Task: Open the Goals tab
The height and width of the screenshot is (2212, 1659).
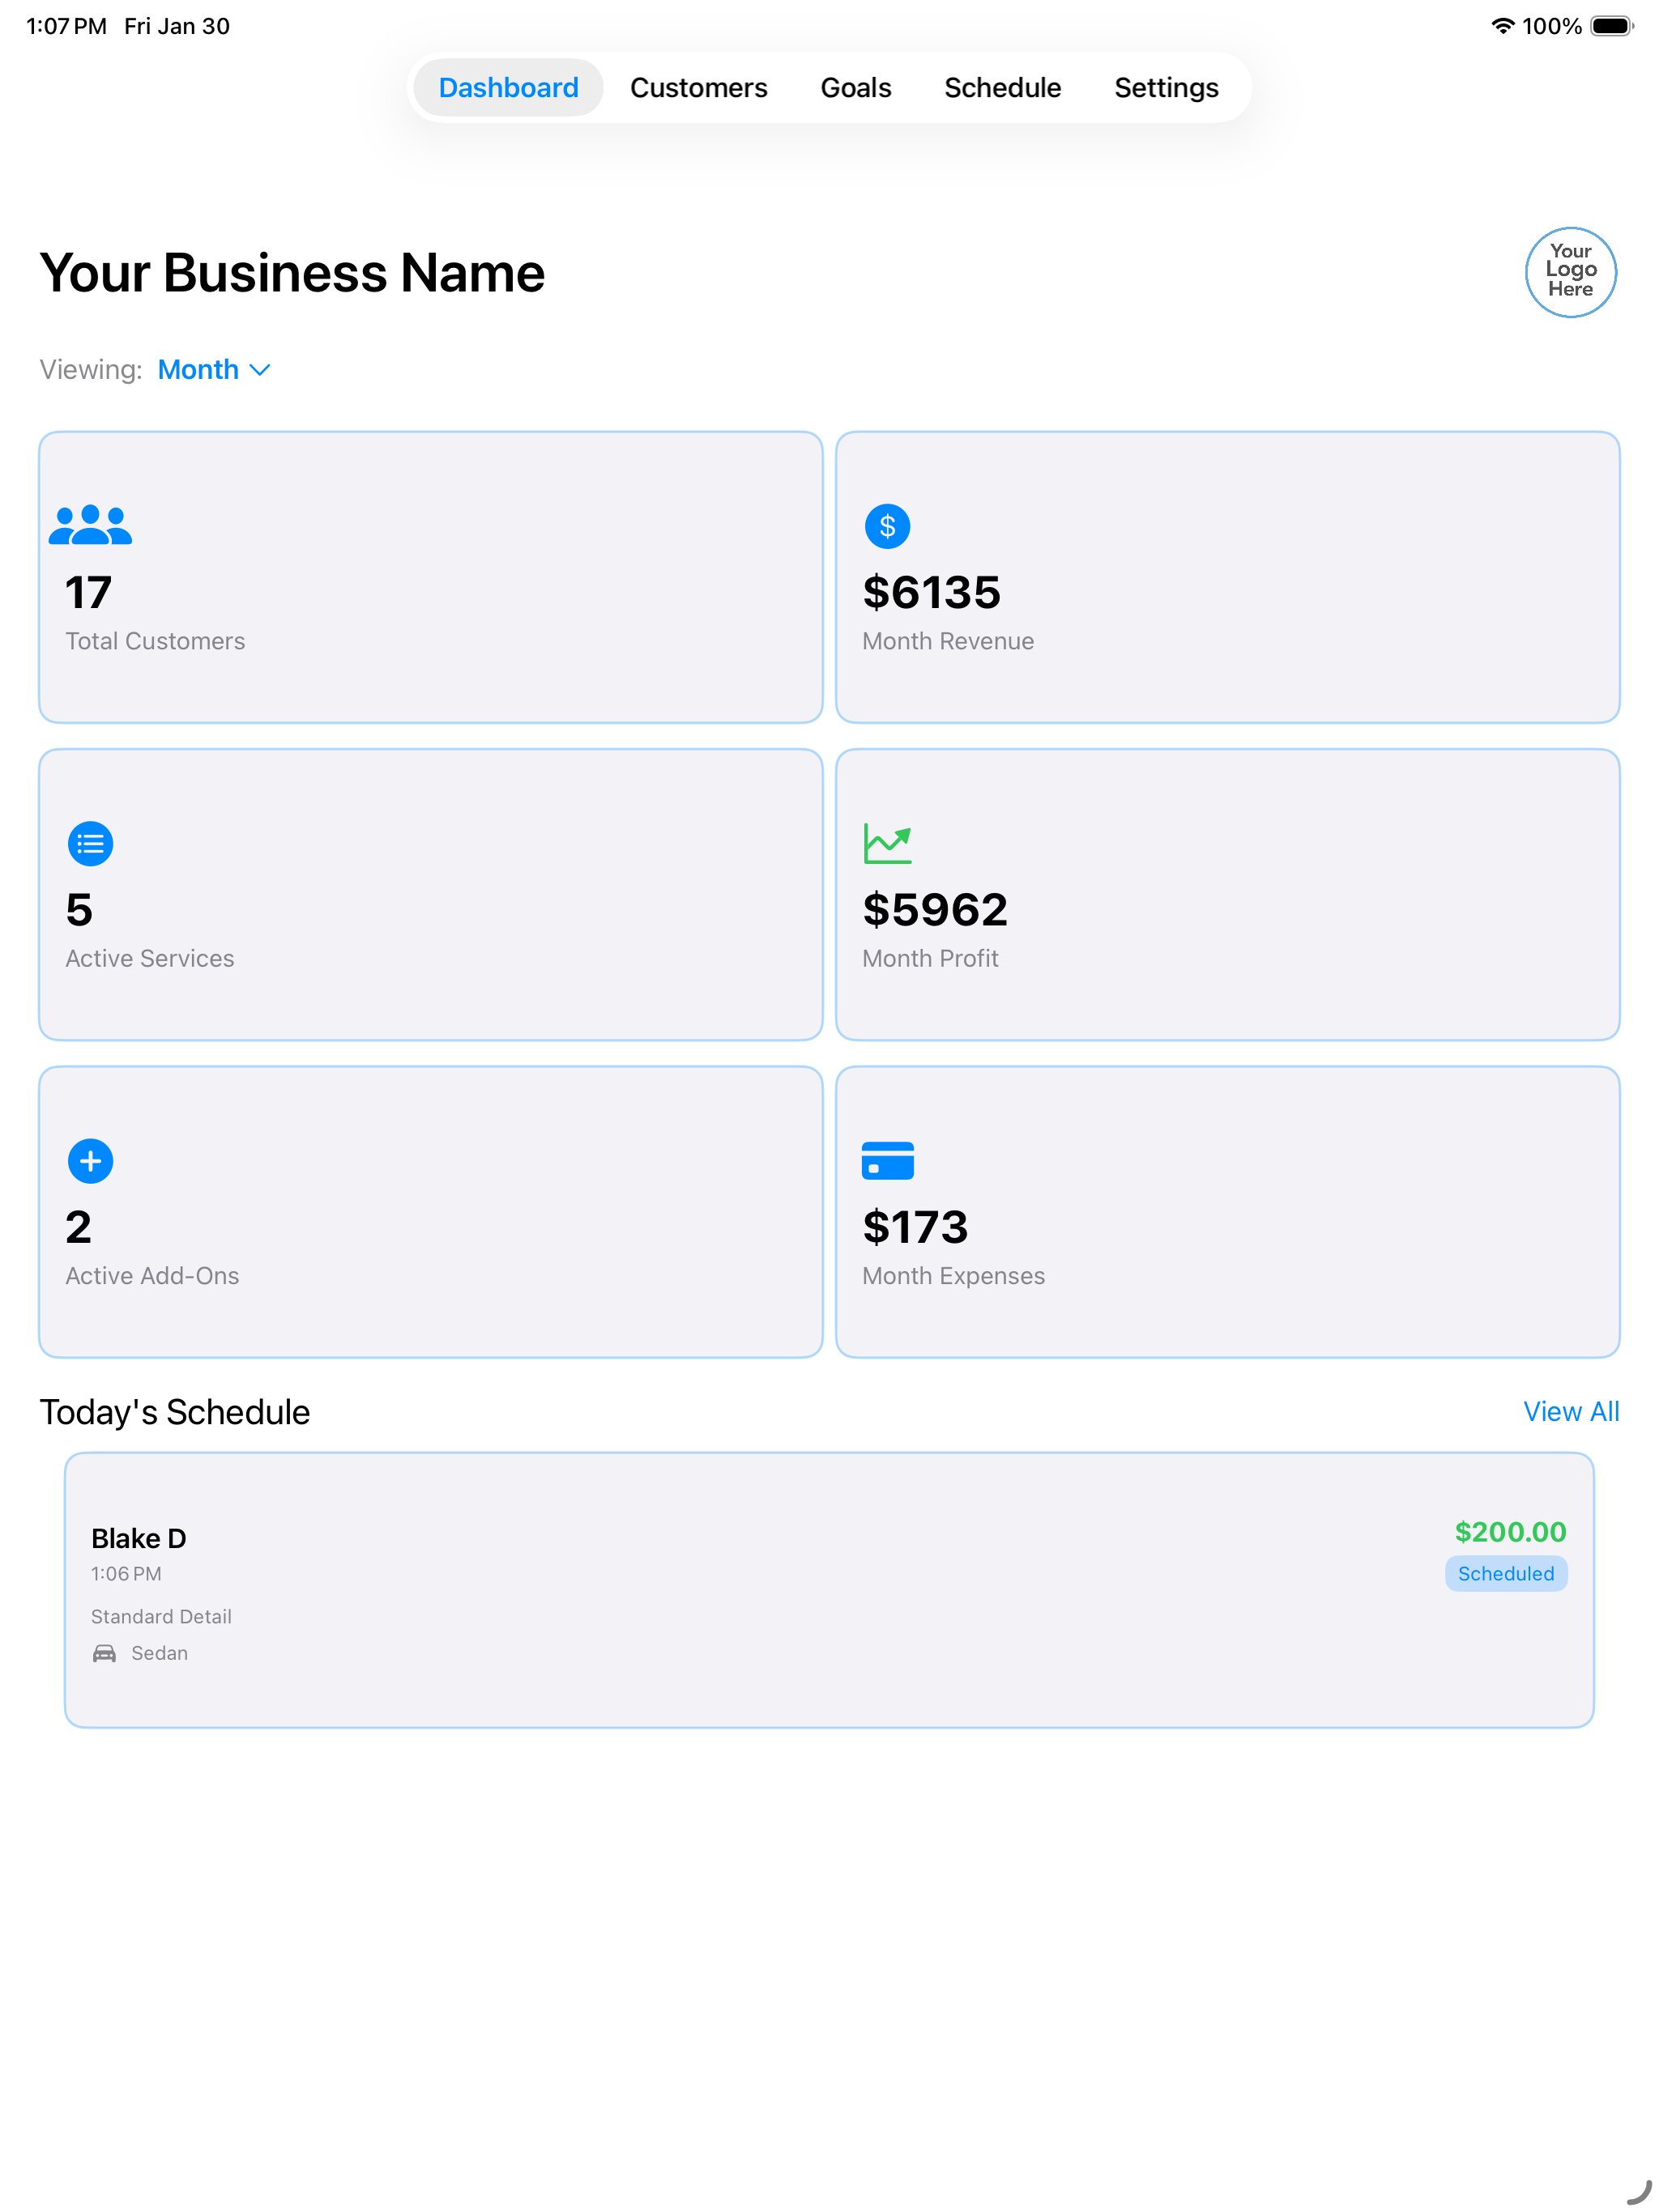Action: coord(855,88)
